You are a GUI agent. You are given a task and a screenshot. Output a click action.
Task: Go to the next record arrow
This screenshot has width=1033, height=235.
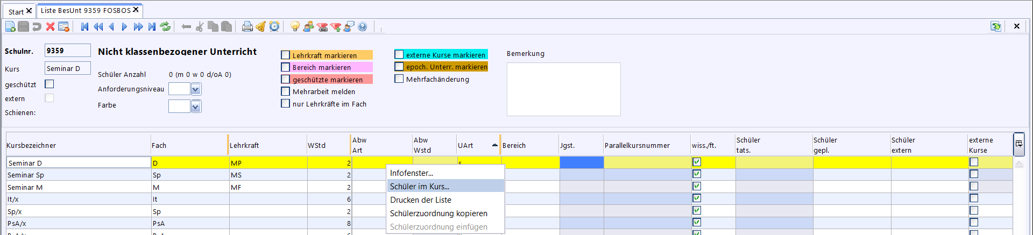coord(124,26)
